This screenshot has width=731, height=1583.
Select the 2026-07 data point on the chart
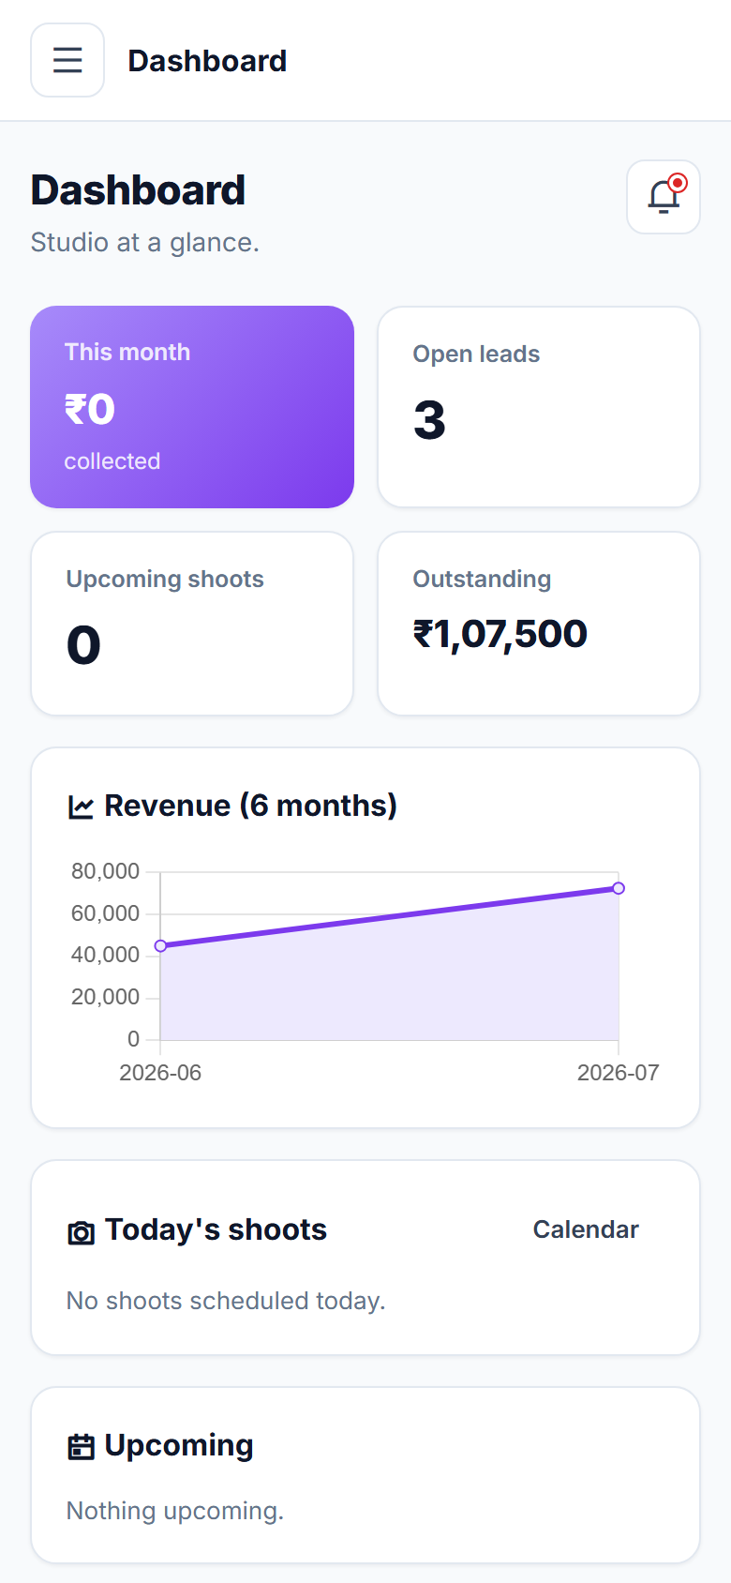619,888
